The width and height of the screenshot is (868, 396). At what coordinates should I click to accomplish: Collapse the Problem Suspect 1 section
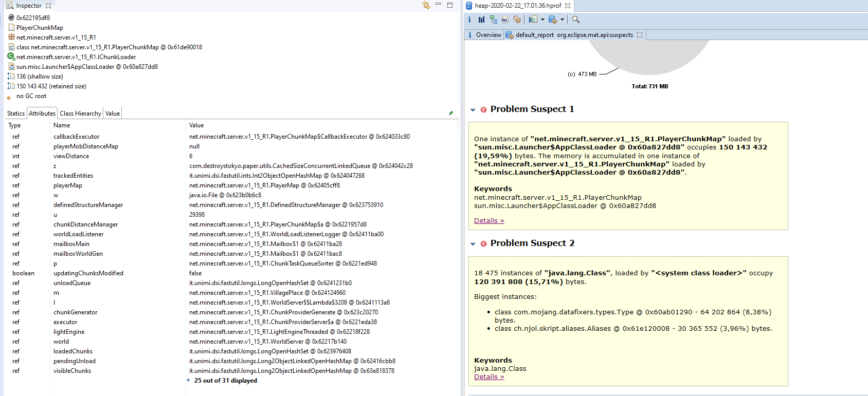coord(473,109)
